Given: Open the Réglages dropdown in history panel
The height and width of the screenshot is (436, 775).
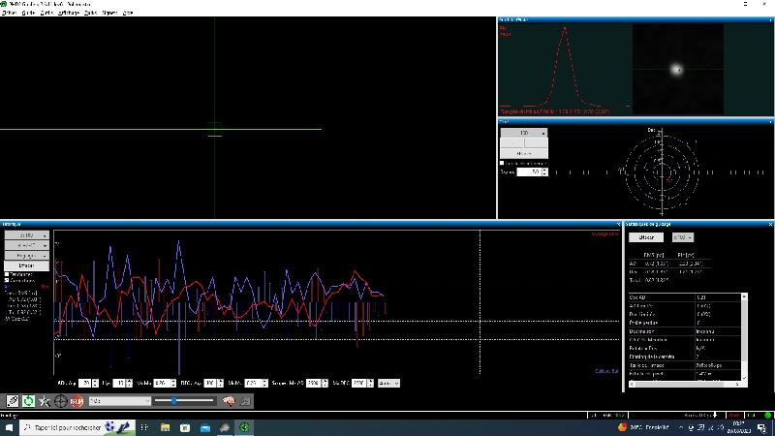Looking at the screenshot, I should pyautogui.click(x=27, y=256).
